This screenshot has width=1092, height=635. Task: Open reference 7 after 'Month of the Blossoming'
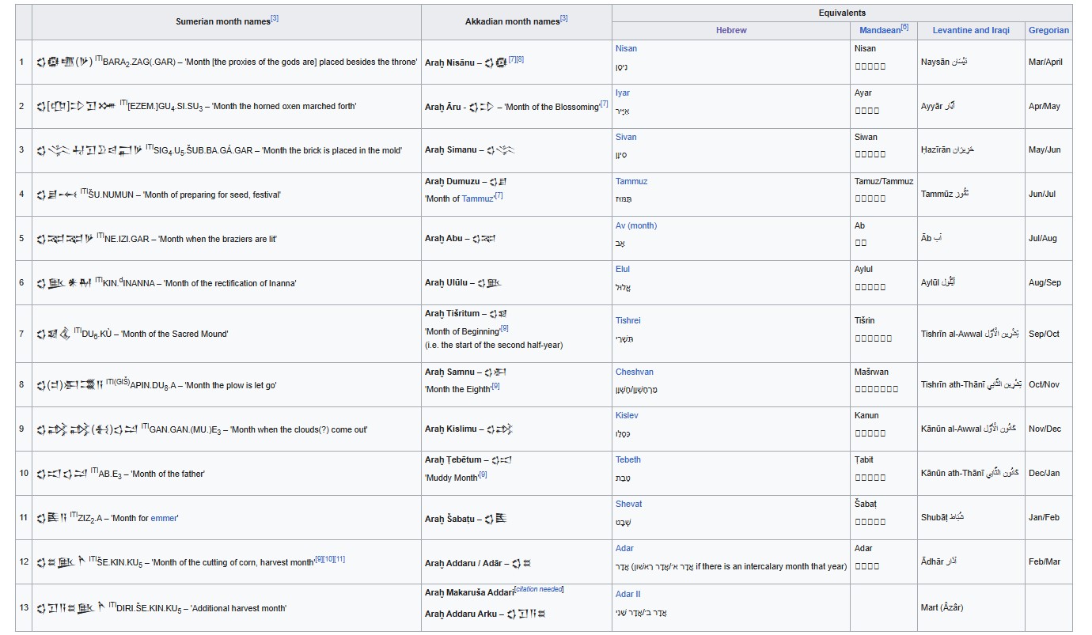click(x=604, y=104)
